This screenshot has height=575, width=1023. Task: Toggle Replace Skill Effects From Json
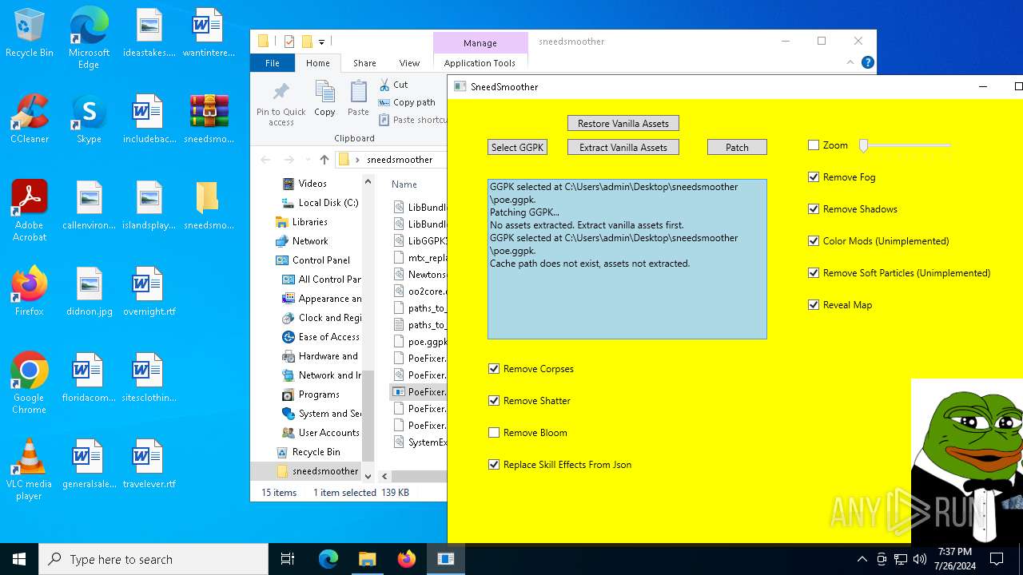[x=494, y=465]
